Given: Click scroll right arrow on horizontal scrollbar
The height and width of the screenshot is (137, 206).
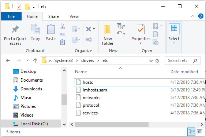Looking at the screenshot, I should pyautogui.click(x=202, y=124).
